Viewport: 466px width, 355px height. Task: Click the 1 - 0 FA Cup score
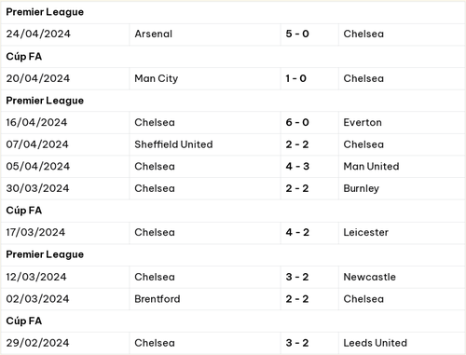[x=296, y=78]
